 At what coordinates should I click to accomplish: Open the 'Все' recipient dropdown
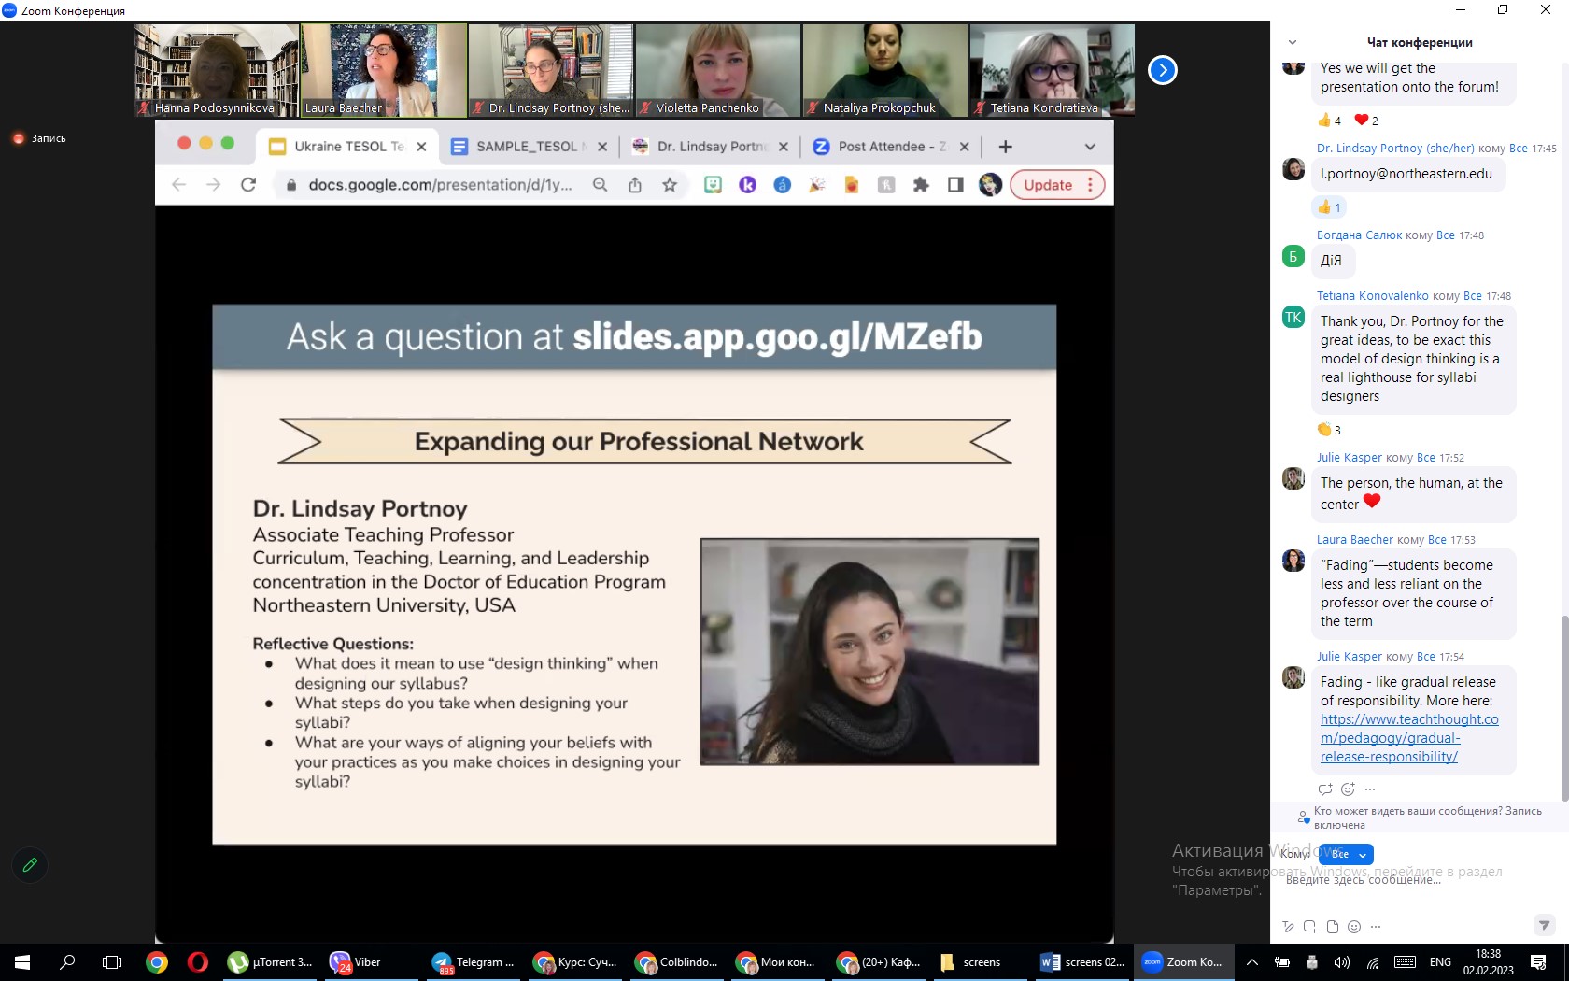1347,854
